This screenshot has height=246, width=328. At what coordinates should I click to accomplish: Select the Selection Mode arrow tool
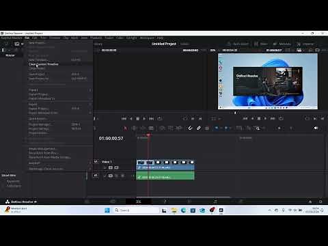[125, 128]
